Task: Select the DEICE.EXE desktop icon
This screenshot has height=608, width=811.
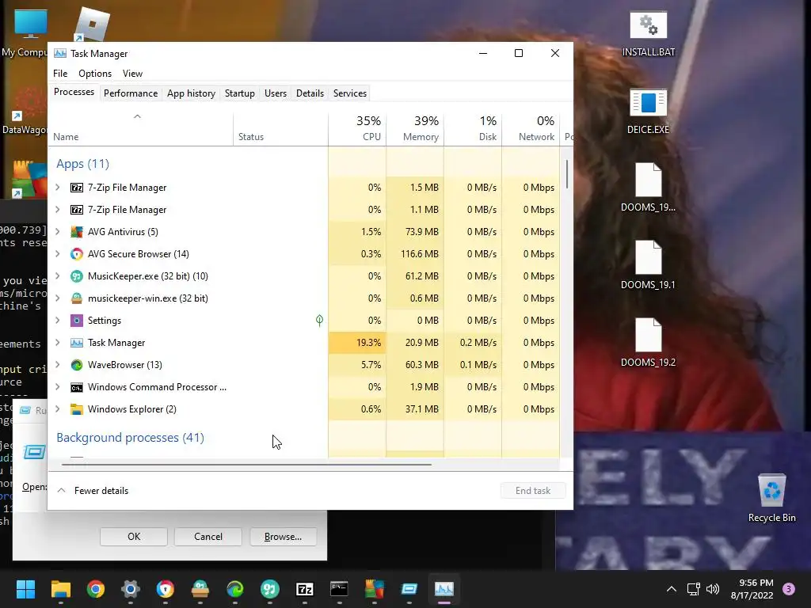Action: pos(648,111)
